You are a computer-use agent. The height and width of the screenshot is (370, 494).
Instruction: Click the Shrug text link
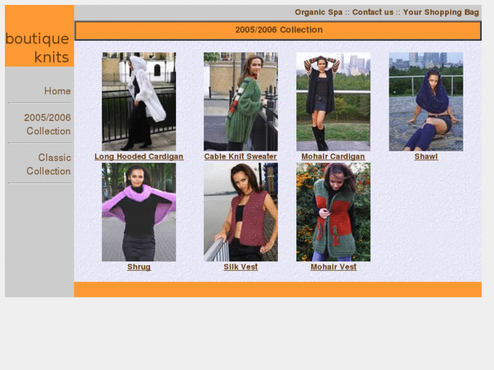139,267
